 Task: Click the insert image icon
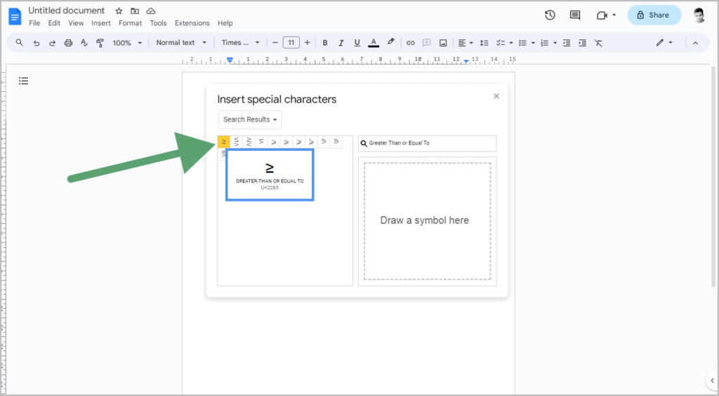coord(443,43)
